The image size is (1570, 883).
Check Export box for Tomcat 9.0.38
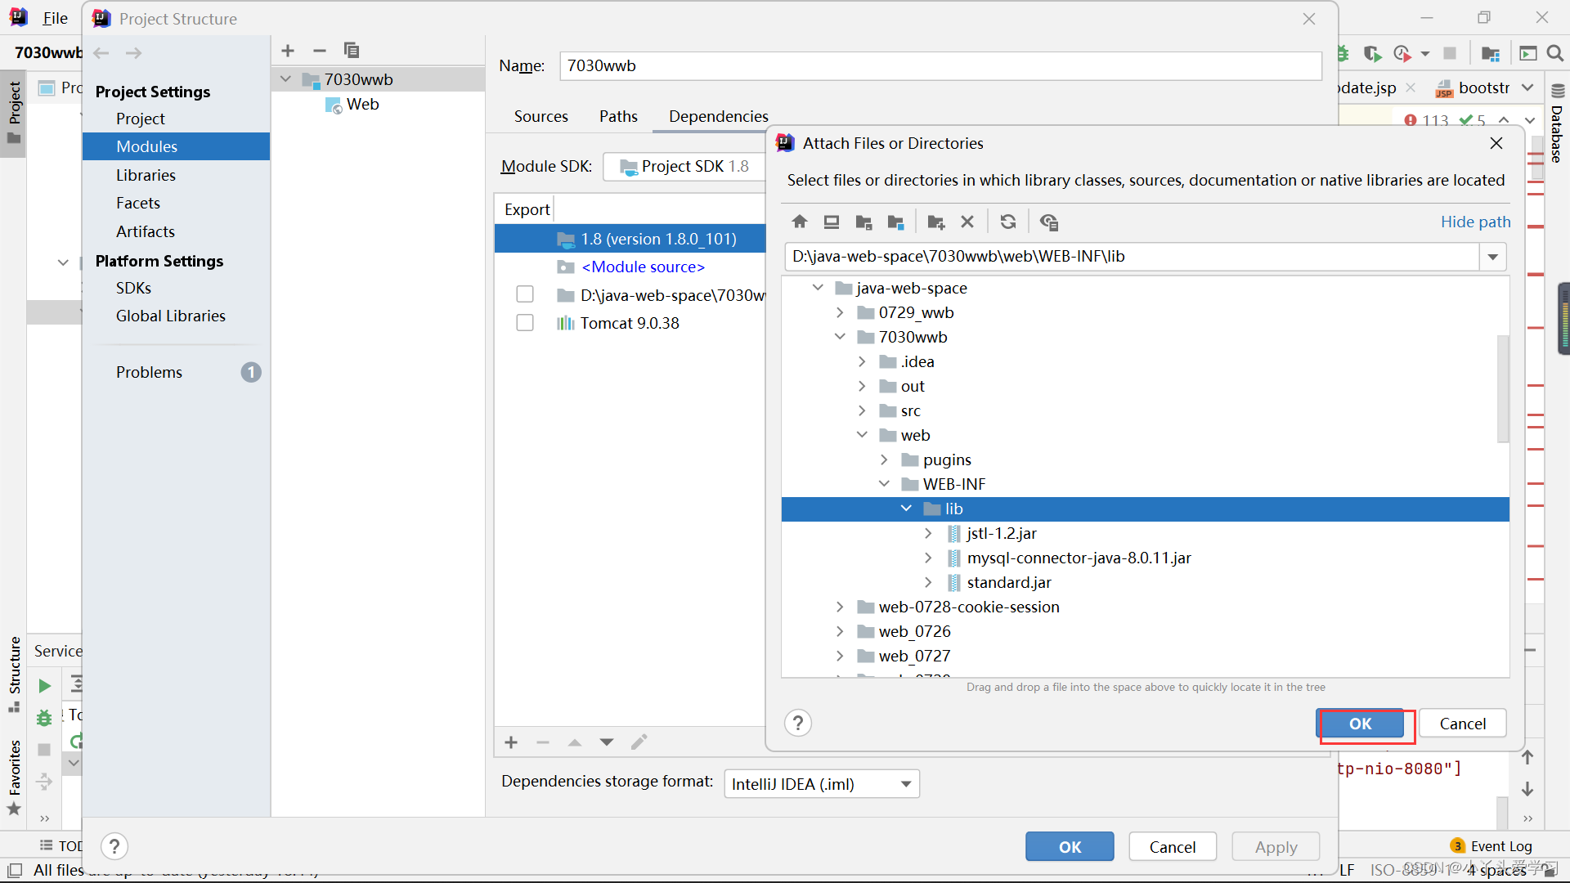coord(525,323)
